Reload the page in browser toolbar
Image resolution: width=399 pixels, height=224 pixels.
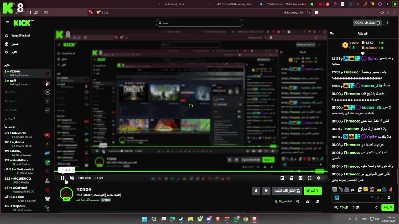pos(382,12)
